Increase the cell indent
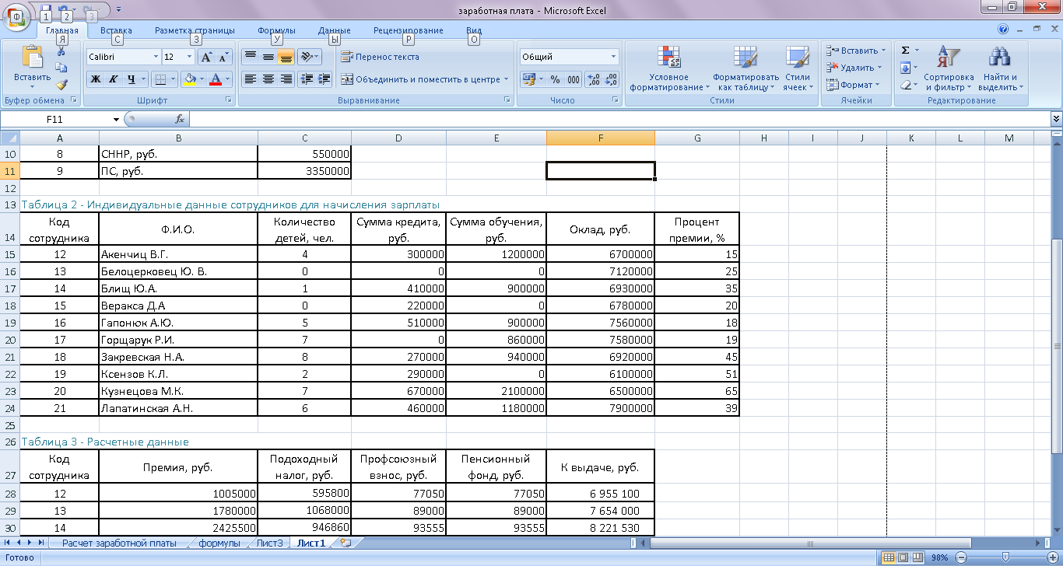The width and height of the screenshot is (1063, 566). tap(325, 79)
